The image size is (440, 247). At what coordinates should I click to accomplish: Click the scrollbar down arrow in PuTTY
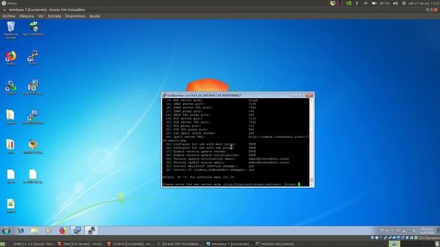point(311,185)
